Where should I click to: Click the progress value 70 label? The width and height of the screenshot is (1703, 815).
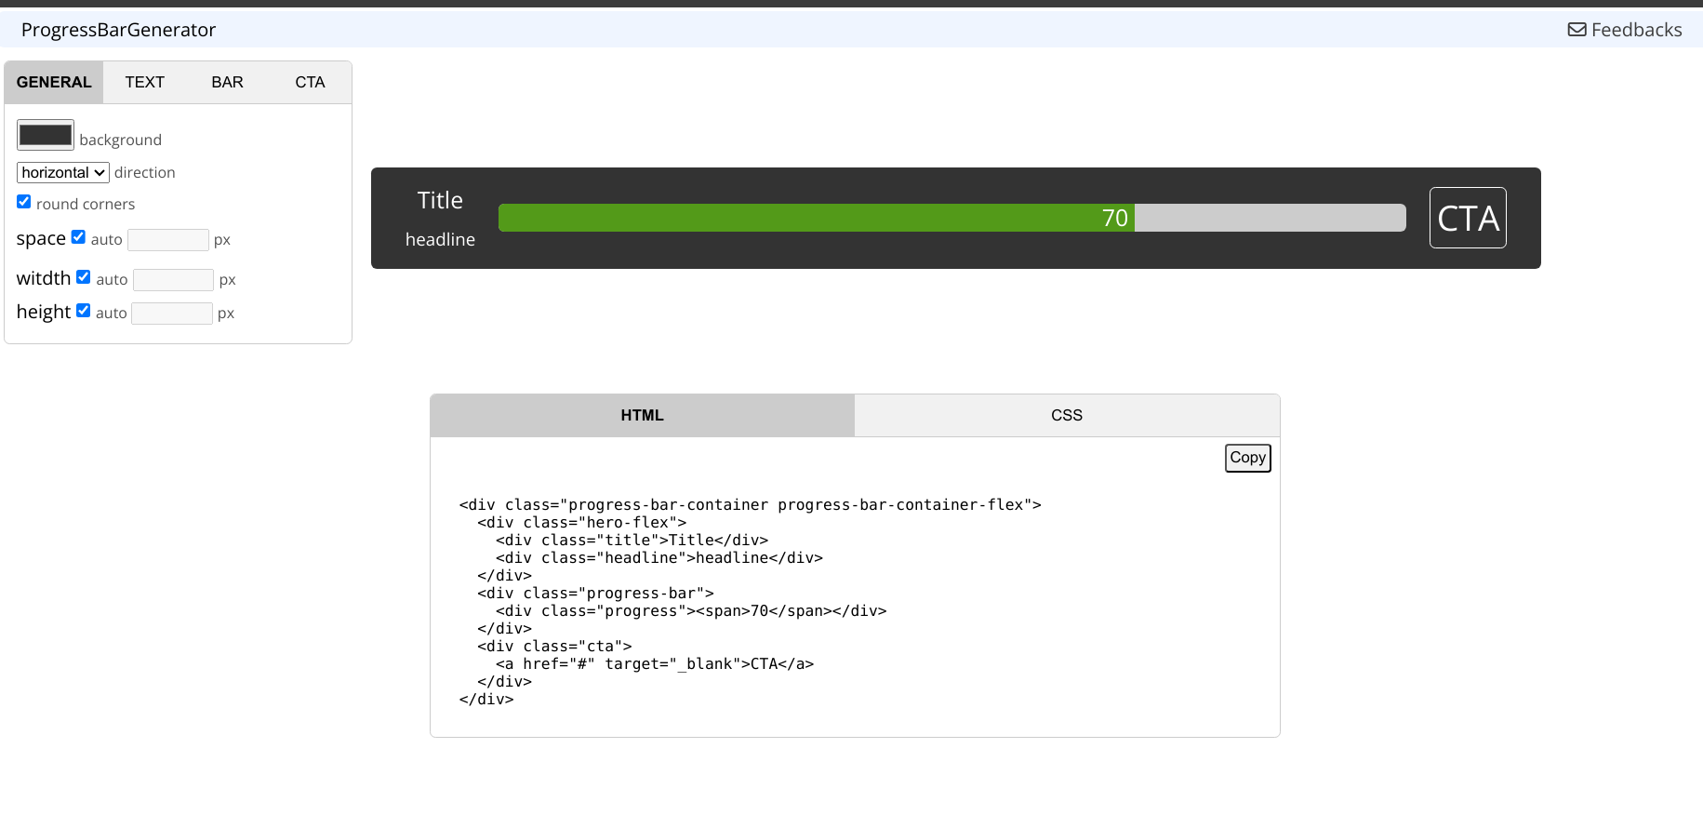tap(1114, 218)
